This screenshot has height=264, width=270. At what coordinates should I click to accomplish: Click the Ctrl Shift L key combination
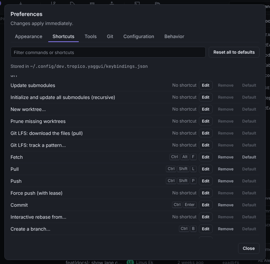[x=181, y=169]
